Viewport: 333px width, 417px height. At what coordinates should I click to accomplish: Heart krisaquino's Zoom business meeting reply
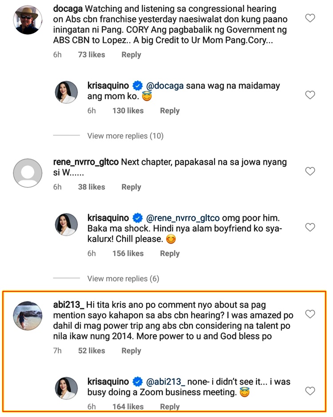pyautogui.click(x=310, y=391)
